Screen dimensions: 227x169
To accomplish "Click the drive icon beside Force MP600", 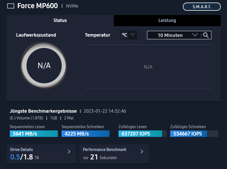I will (x=11, y=6).
